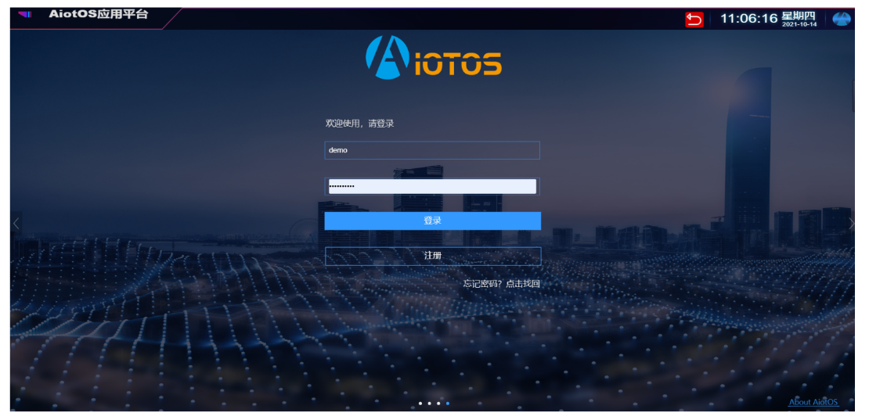
Task: Click the 欢迎使用，请登录 welcome heading
Action: pyautogui.click(x=359, y=124)
